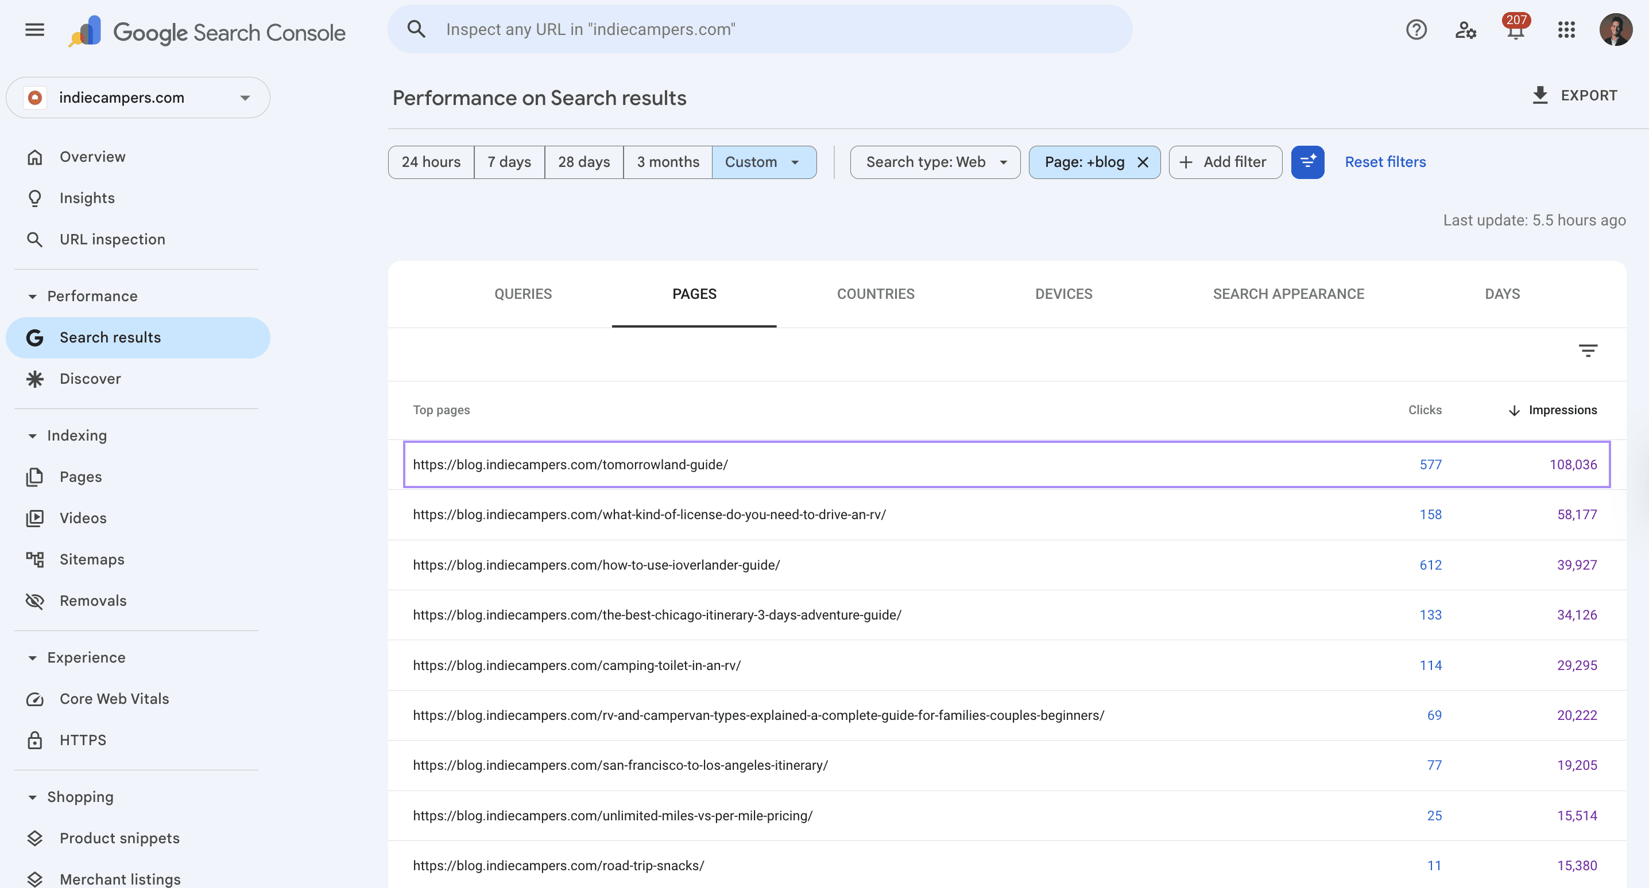The image size is (1649, 888).
Task: Open the what-kind-of-license RV page row
Action: [1007, 515]
